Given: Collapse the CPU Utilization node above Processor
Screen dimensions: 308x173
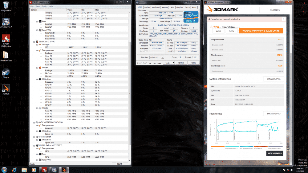Looking at the screenshot, I should pos(37,79).
